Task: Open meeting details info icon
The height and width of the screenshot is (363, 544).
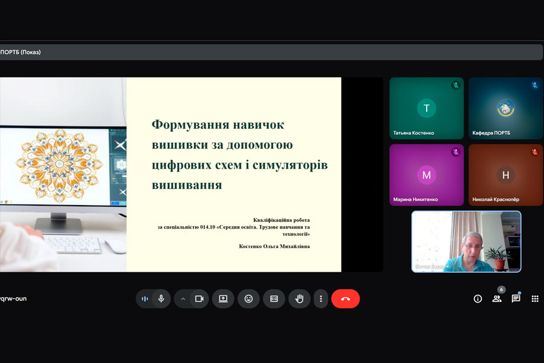Action: click(x=478, y=299)
